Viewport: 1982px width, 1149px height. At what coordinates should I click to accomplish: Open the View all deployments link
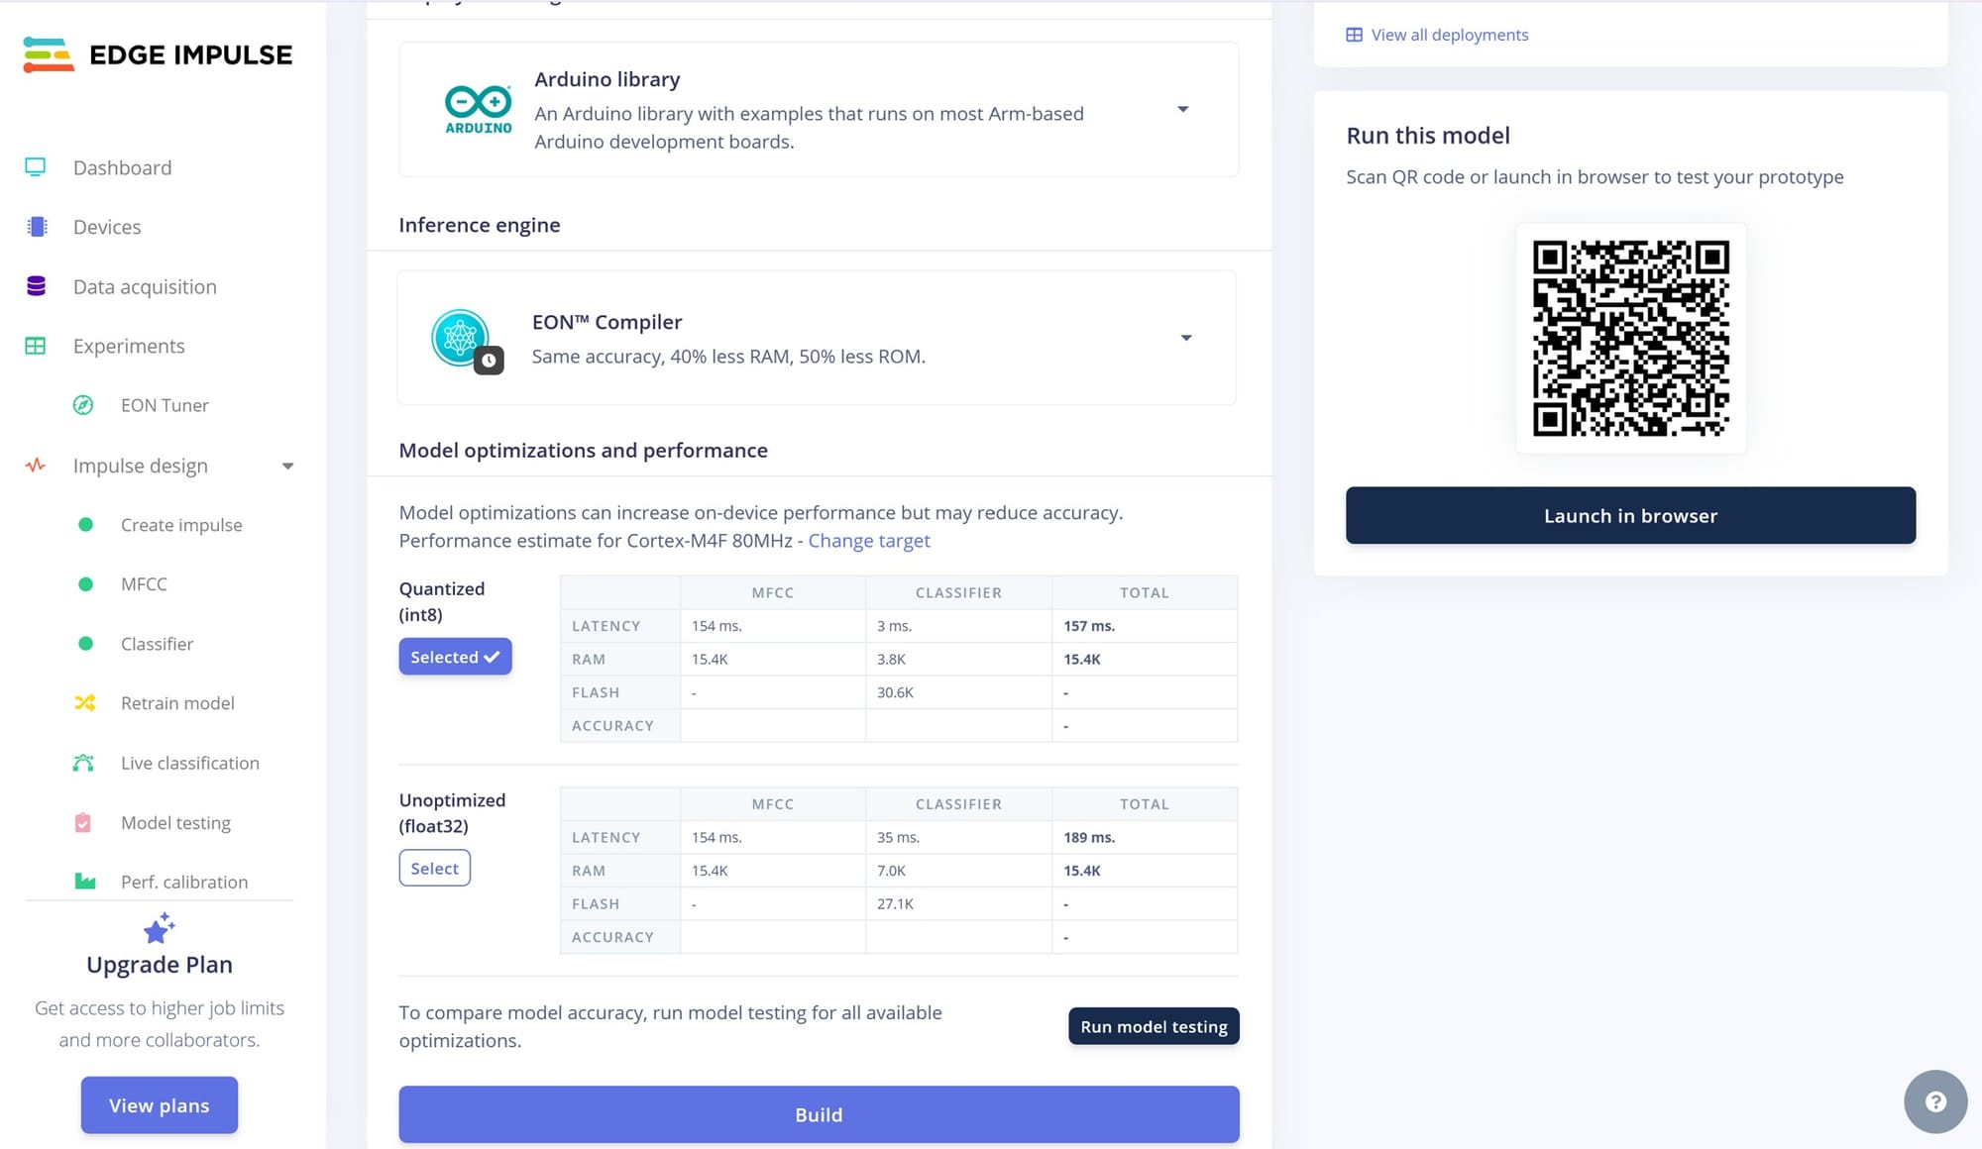(x=1449, y=35)
